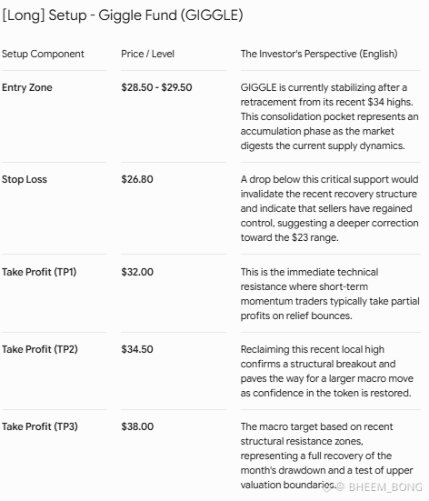Viewport: 429px width, 501px height.
Task: Click the 'Take Profit (TP2)' label
Action: [x=40, y=349]
